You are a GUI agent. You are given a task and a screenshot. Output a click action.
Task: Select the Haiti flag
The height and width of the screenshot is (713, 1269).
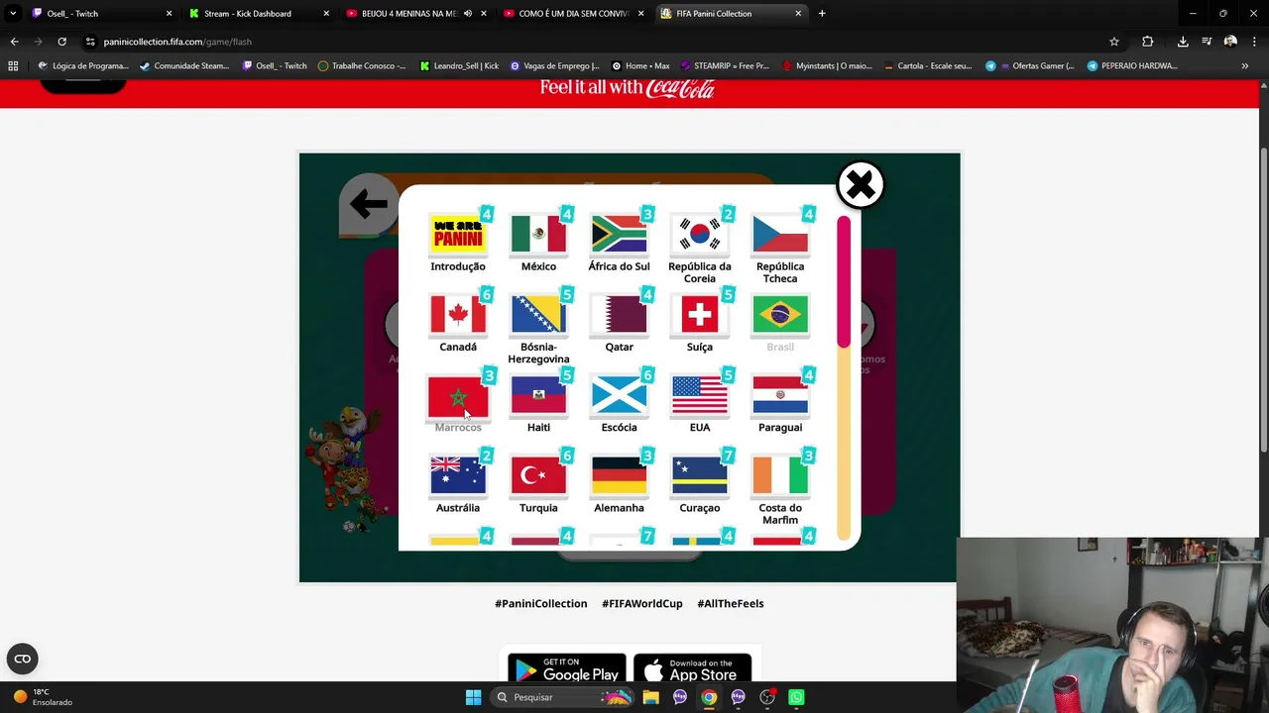coord(538,396)
